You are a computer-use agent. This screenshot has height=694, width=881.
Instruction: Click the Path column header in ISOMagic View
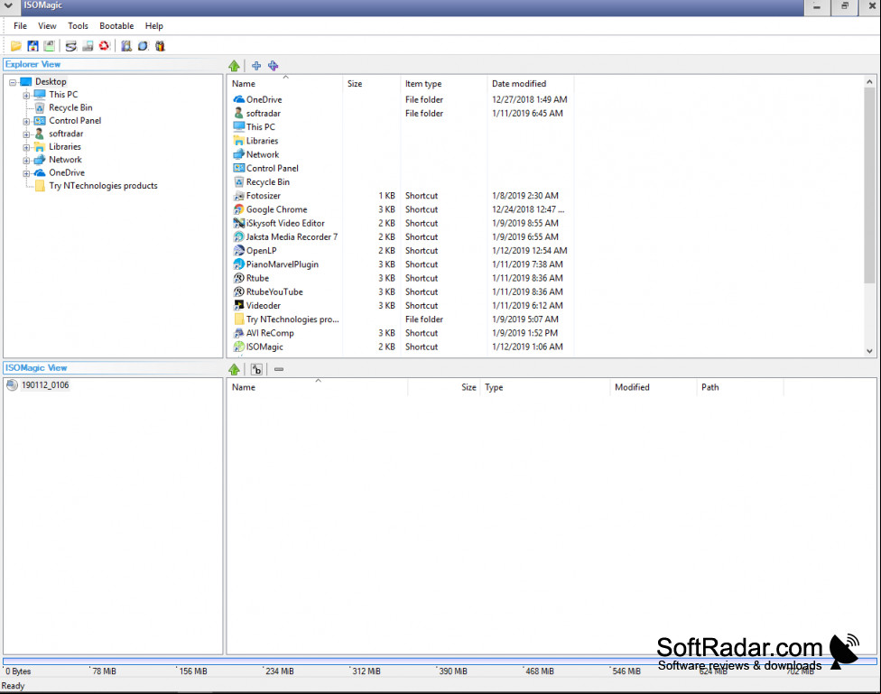pos(740,387)
